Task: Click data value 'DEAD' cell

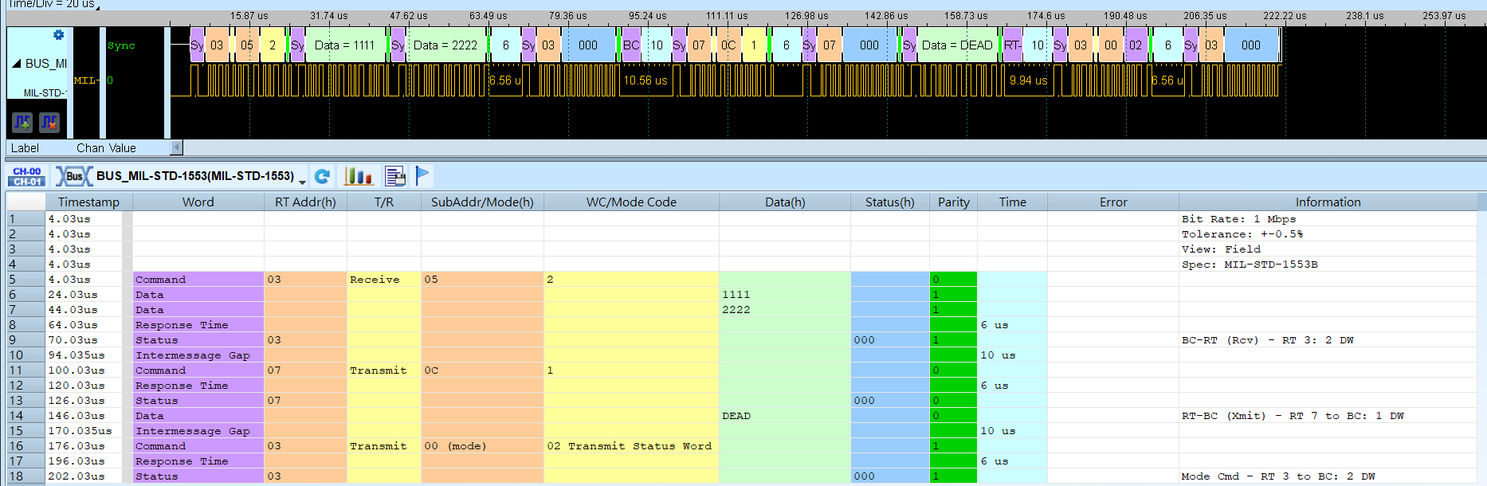Action: point(785,416)
